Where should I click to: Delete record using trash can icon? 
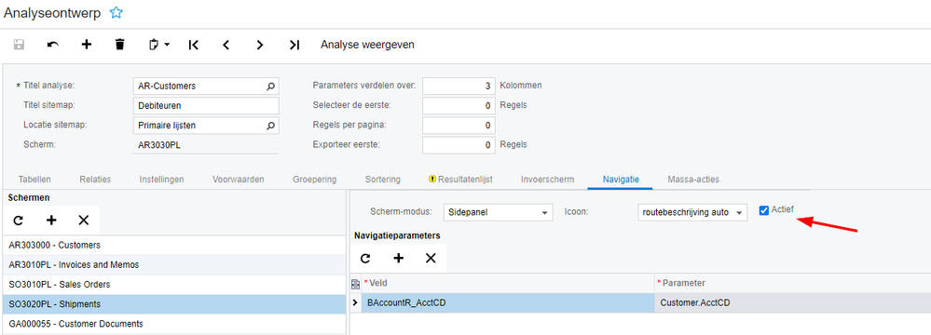[x=120, y=45]
